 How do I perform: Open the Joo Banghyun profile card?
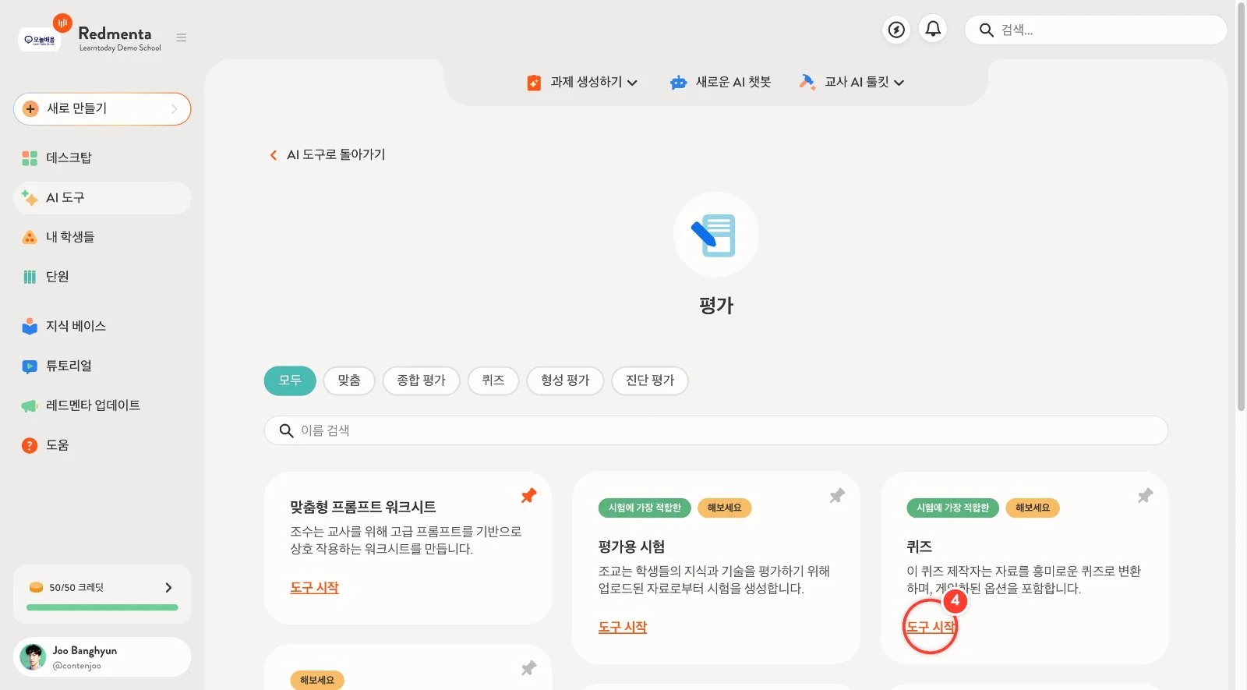point(102,657)
